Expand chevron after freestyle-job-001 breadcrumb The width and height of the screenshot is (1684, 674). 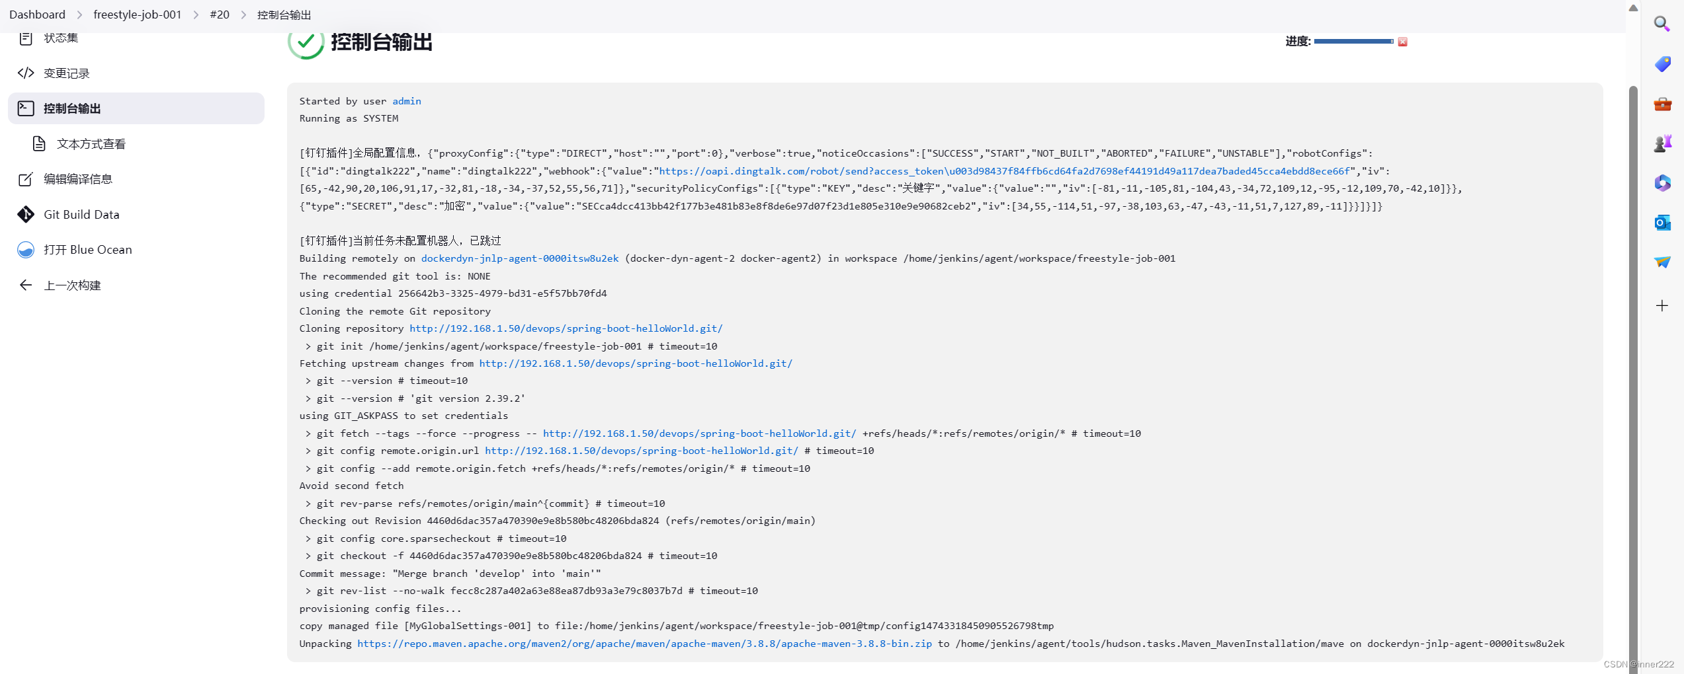click(x=196, y=15)
